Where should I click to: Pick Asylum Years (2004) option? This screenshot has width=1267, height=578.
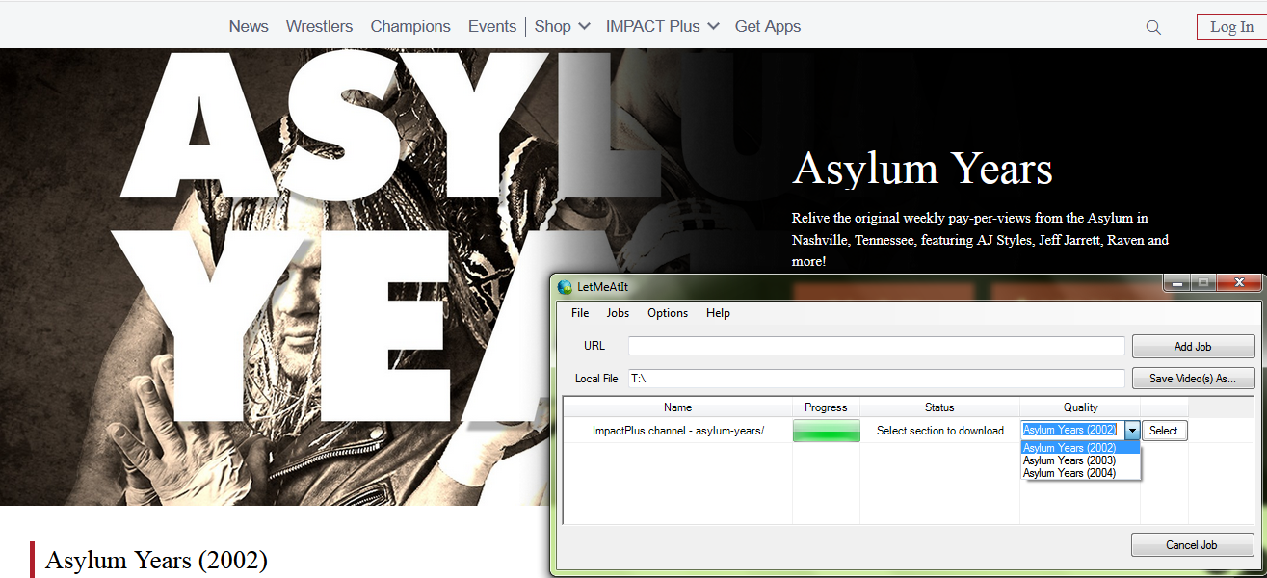(x=1069, y=473)
